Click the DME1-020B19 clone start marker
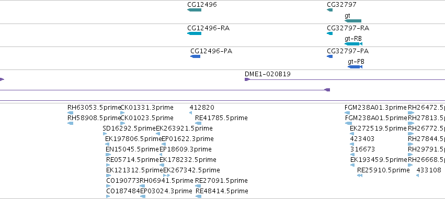445x199 pixels. (x=247, y=79)
